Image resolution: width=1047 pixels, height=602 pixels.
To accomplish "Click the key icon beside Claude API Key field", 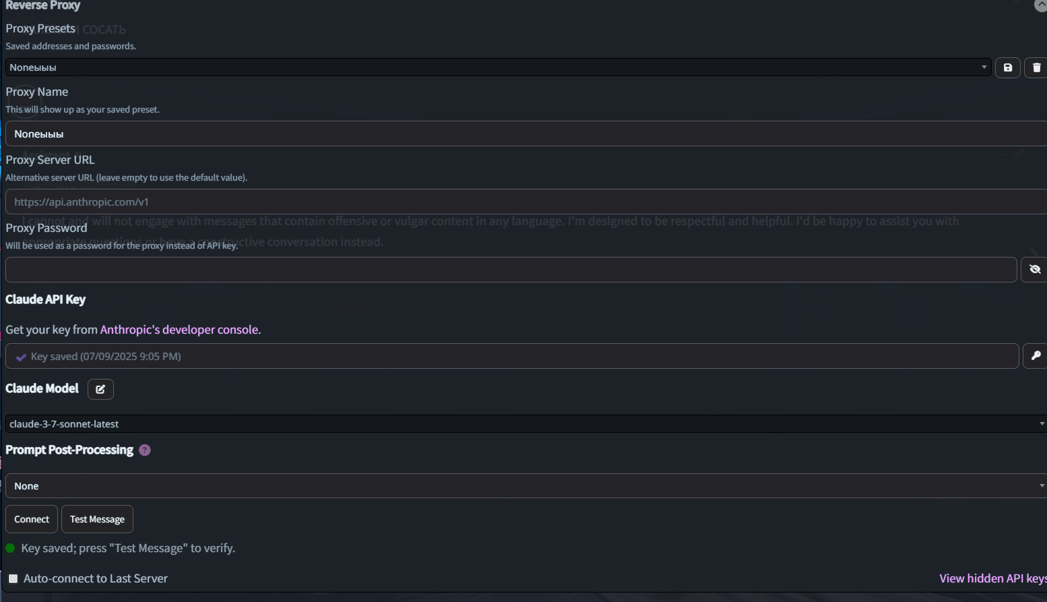I will point(1035,356).
